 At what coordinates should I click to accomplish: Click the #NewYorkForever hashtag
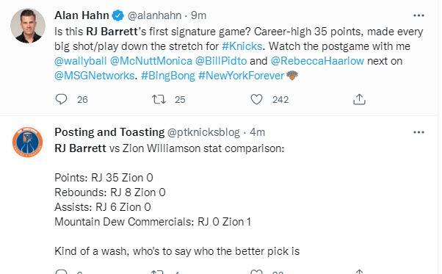242,76
